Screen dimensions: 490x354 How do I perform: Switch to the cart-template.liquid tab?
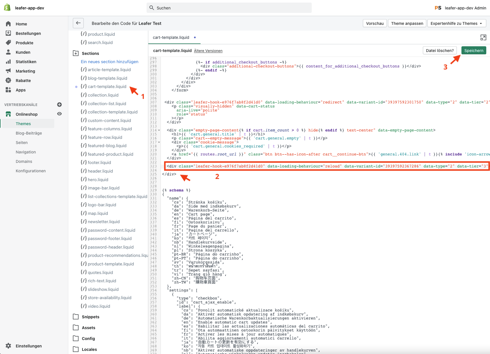(x=171, y=37)
